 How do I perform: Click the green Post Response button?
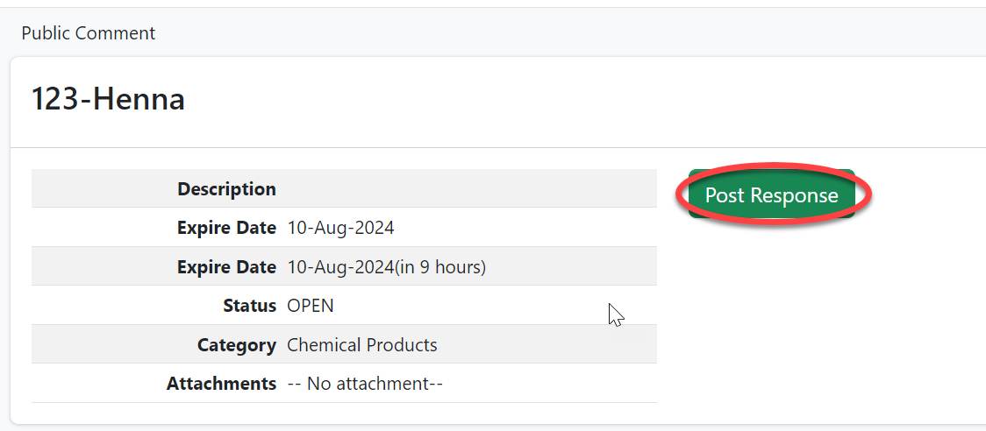771,195
